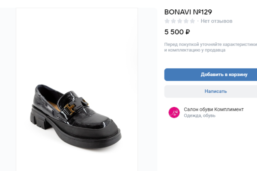Click the third rating star
Screen dimensions: 257x171
[180, 21]
